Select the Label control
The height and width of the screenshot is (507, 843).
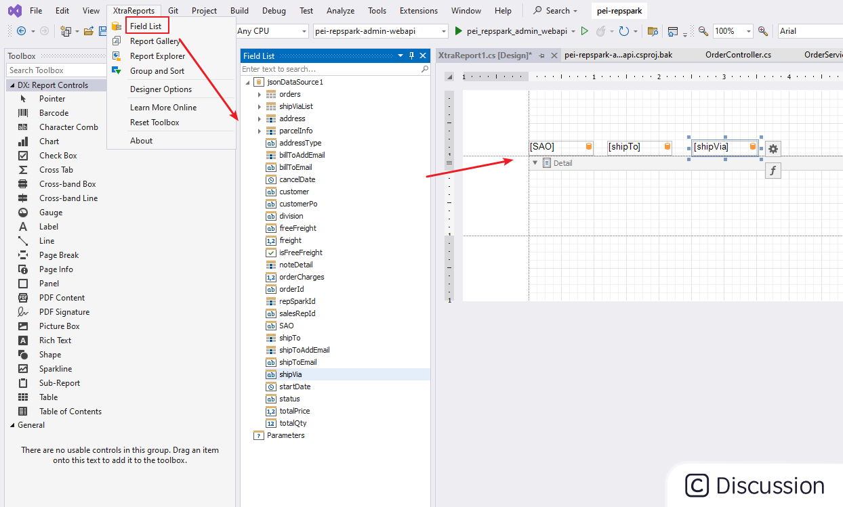tap(49, 227)
